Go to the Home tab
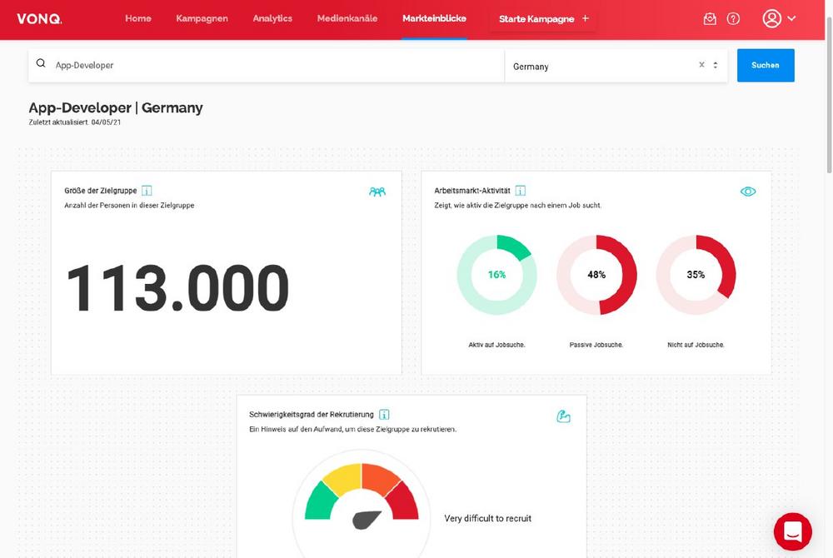Viewport: 833px width, 558px height. pos(138,18)
